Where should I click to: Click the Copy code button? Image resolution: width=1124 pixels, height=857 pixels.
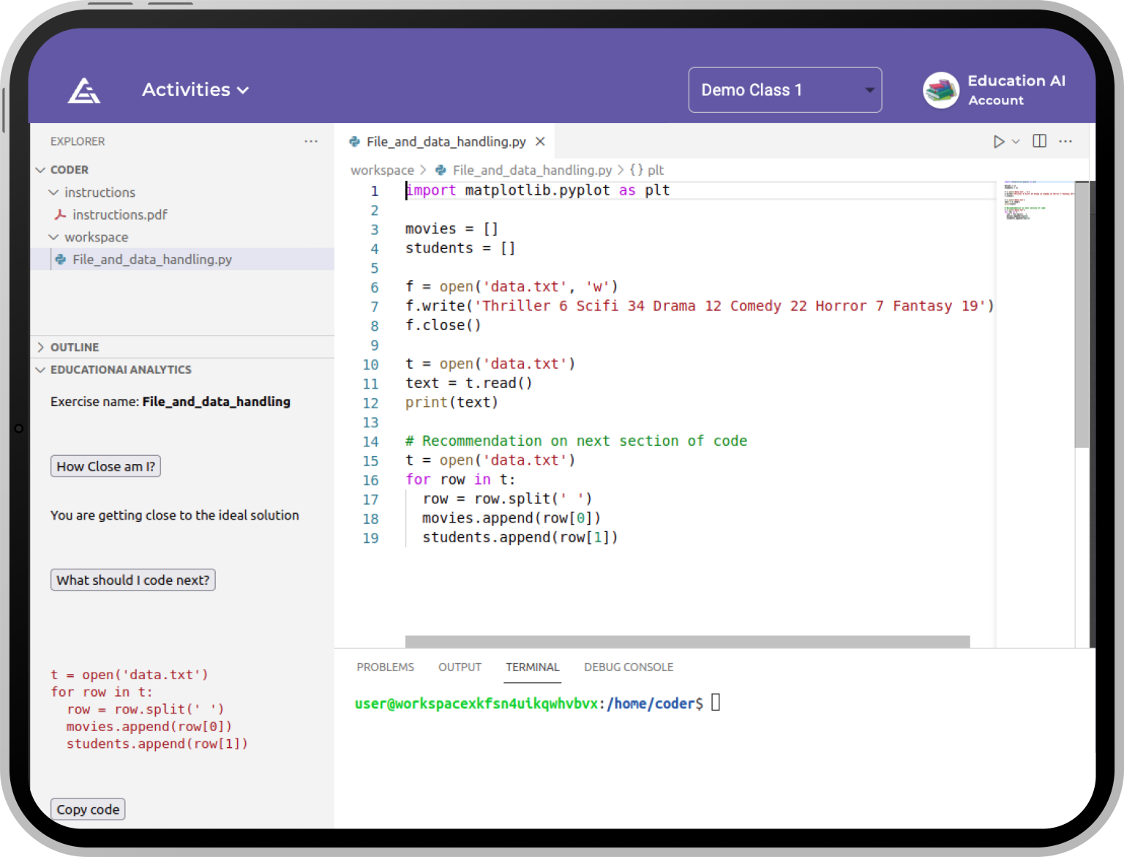coord(88,809)
